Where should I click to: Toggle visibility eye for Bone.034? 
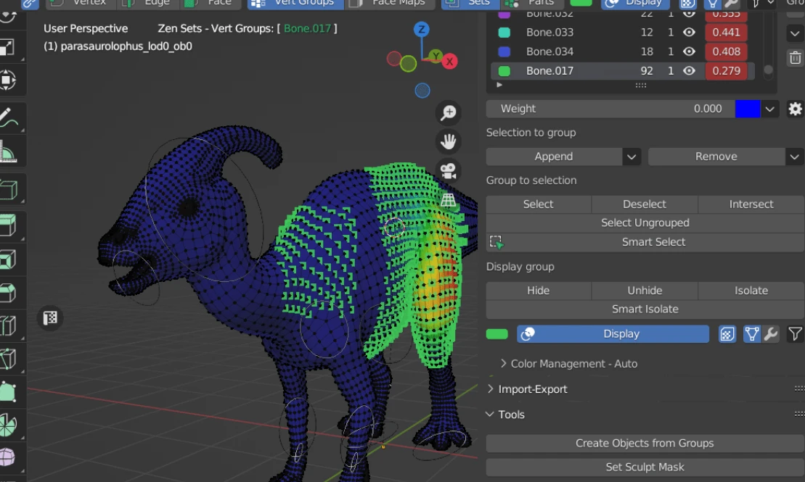pos(690,51)
